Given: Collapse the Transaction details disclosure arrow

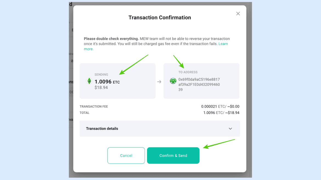Looking at the screenshot, I should tap(230, 128).
